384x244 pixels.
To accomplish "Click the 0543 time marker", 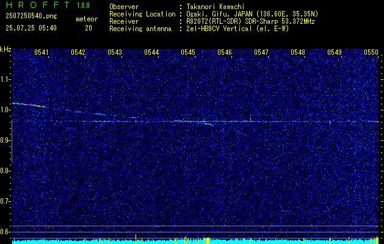I will (115, 52).
